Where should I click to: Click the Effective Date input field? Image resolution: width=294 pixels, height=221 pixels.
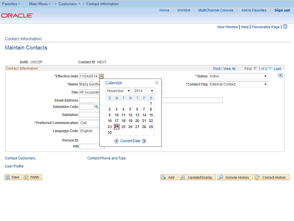pyautogui.click(x=89, y=76)
